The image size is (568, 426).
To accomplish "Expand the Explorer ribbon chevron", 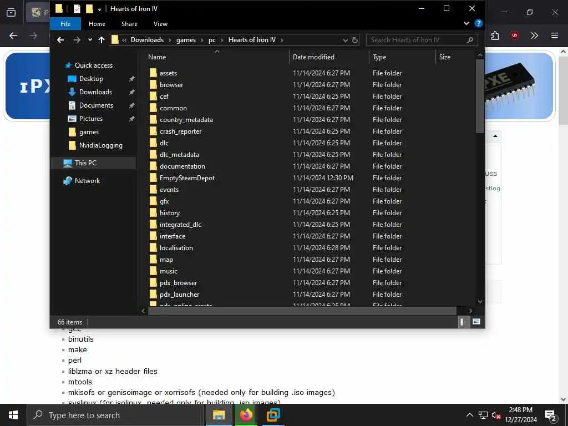I will 466,23.
